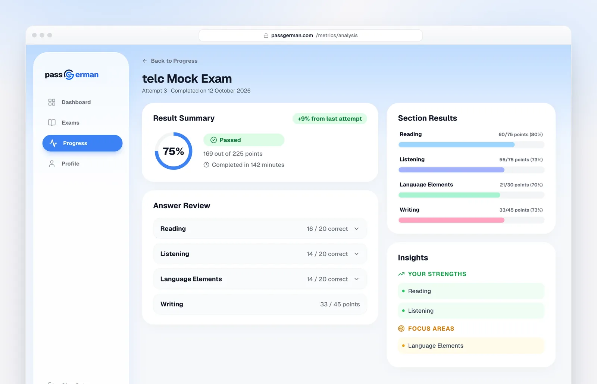Viewport: 597px width, 384px height.
Task: Click the 60/75 points (80%) value
Action: pyautogui.click(x=521, y=134)
